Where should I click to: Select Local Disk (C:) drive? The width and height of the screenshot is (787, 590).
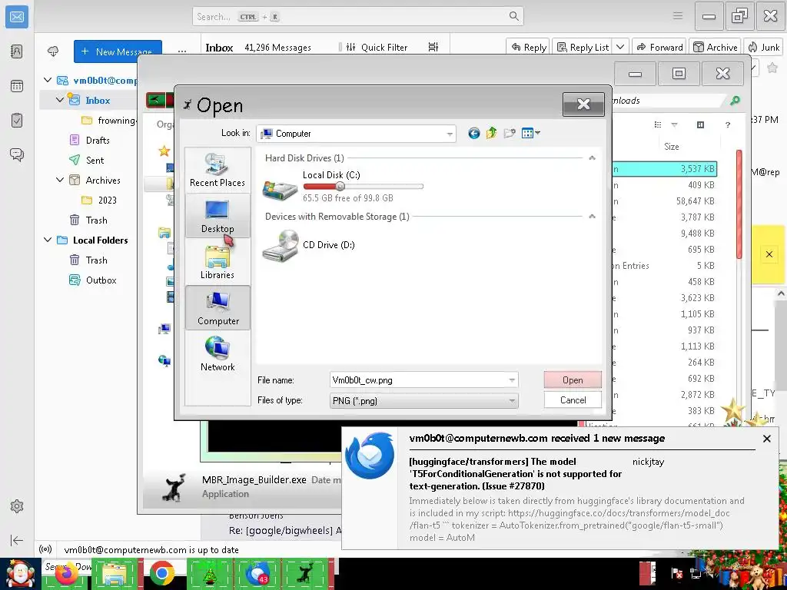[344, 186]
